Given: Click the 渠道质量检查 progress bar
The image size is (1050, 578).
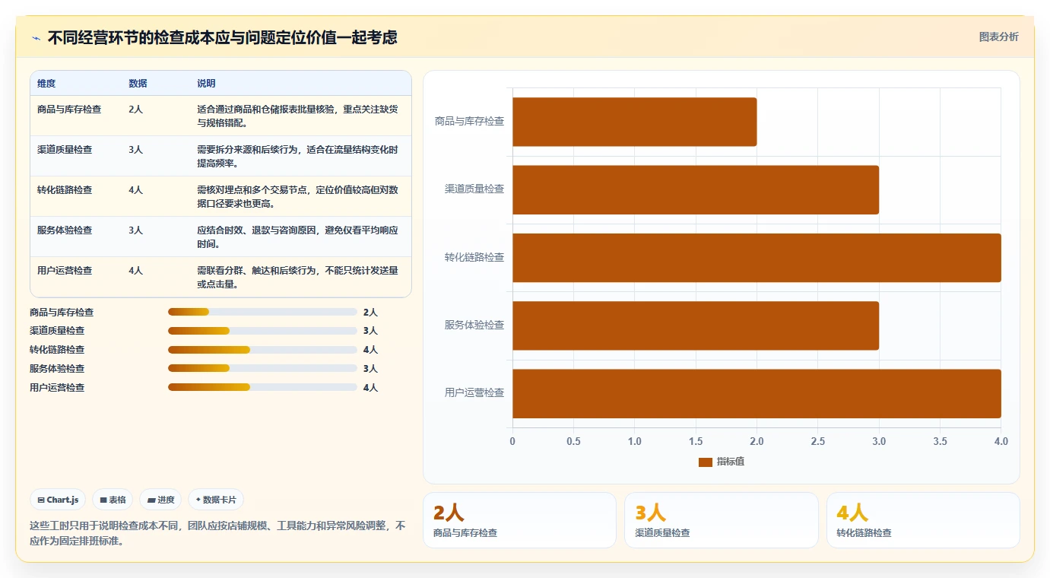Looking at the screenshot, I should click(262, 331).
